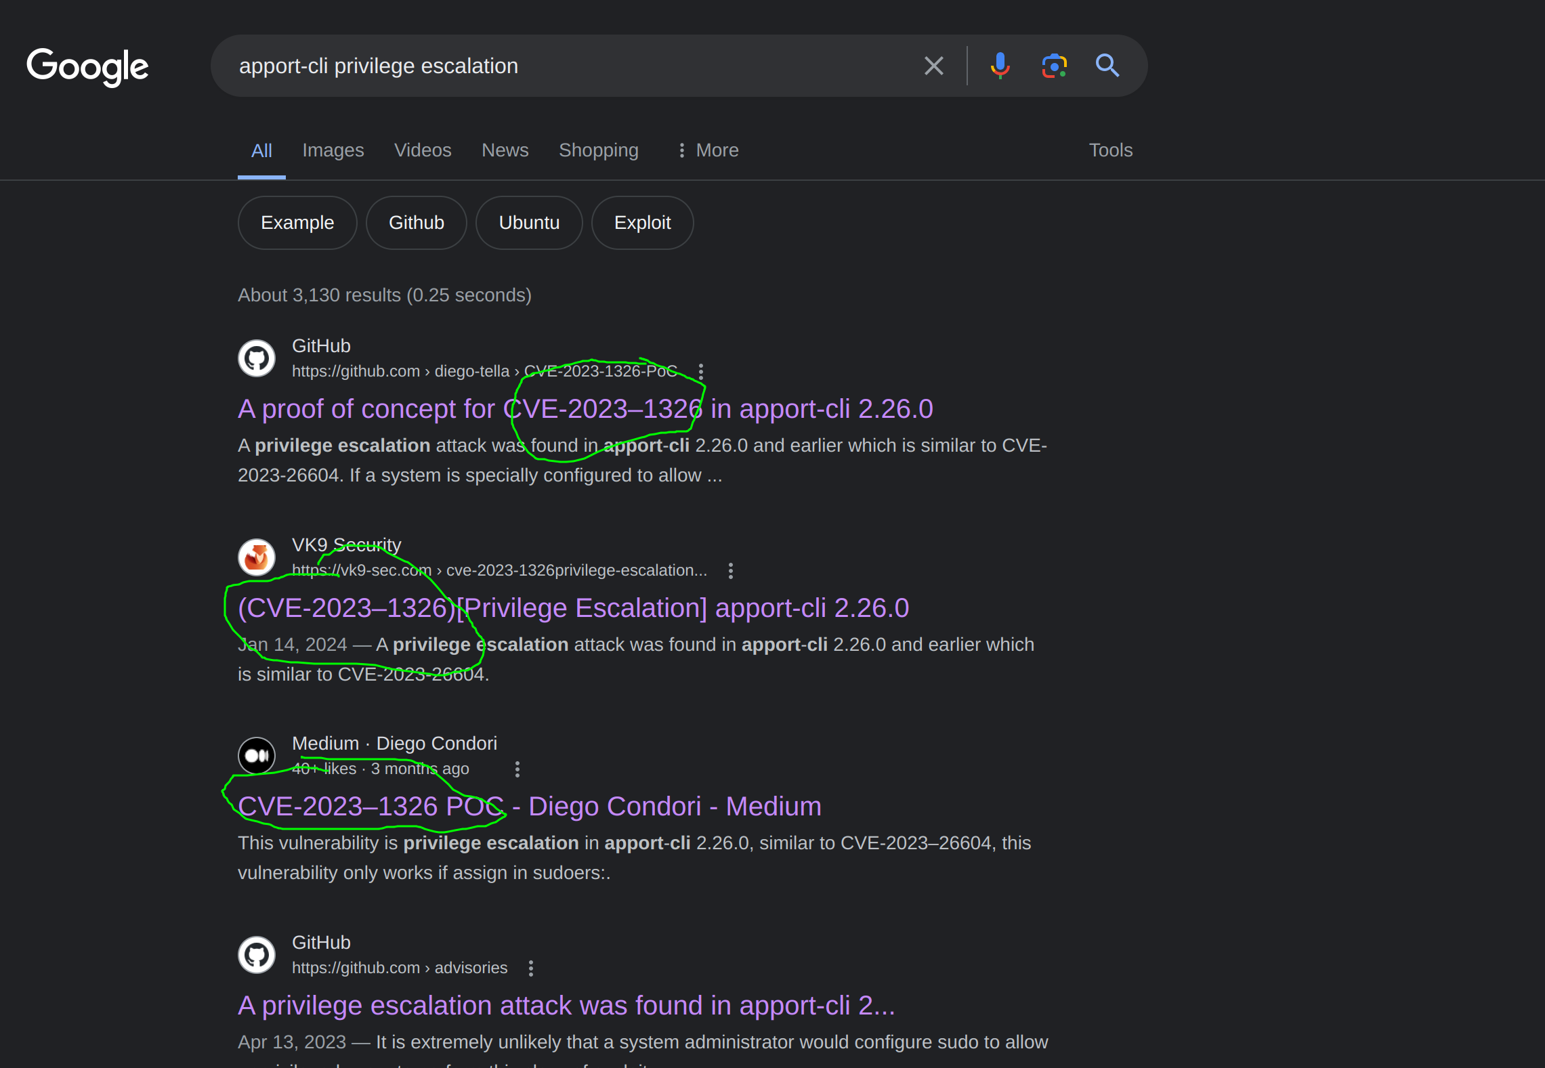Expand the More search categories menu

point(708,150)
